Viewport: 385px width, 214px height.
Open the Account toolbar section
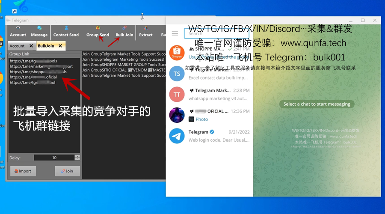point(18,32)
